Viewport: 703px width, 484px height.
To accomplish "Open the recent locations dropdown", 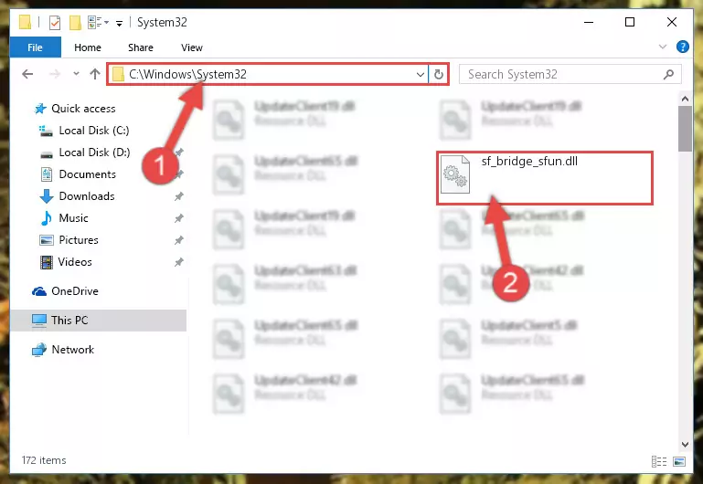I will click(76, 74).
